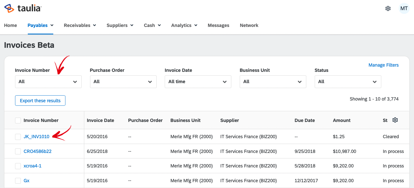The width and height of the screenshot is (414, 188).
Task: Open invoice xcroa4-1
Action: click(32, 166)
